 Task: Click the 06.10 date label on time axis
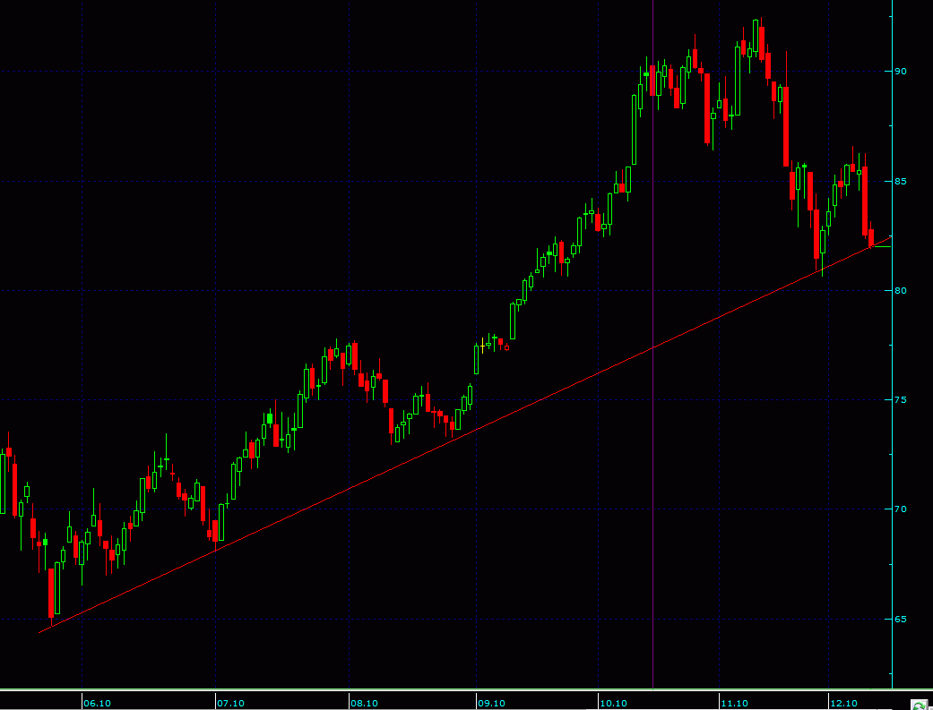point(98,703)
